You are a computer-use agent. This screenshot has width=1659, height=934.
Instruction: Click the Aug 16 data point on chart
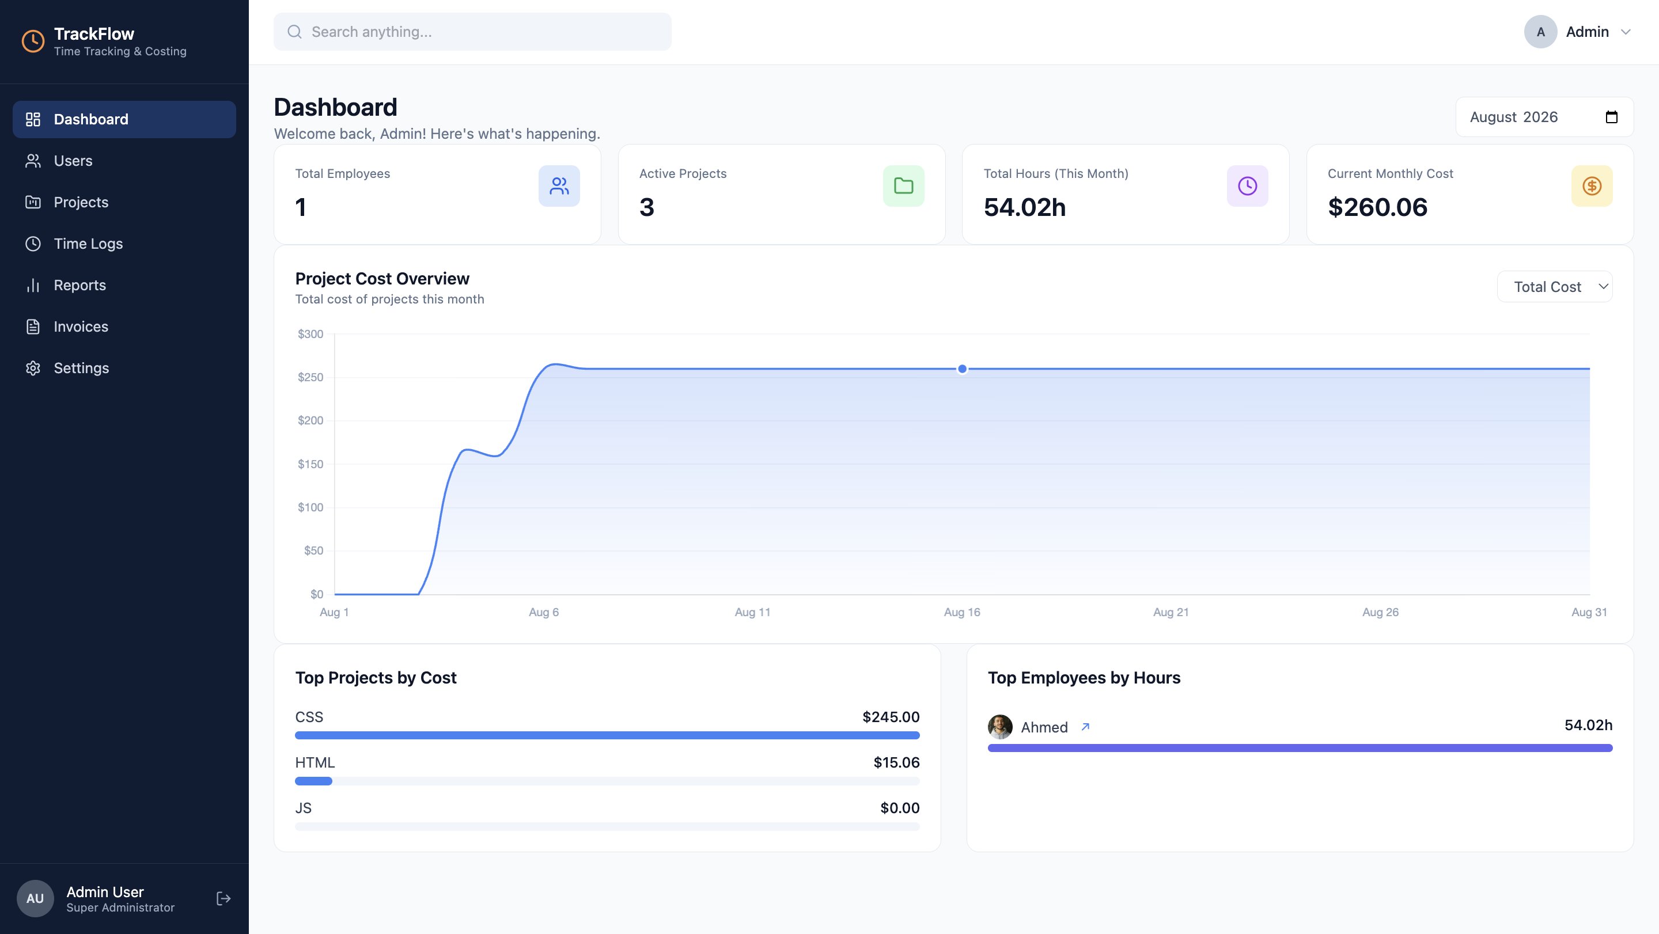tap(962, 369)
